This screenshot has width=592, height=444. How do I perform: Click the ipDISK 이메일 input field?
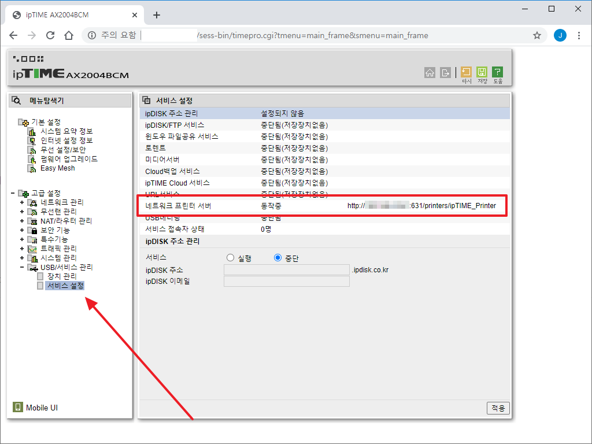click(x=287, y=282)
